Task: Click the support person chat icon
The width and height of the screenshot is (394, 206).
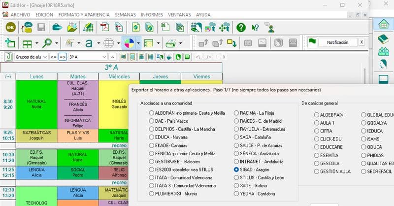Action: click(x=269, y=27)
